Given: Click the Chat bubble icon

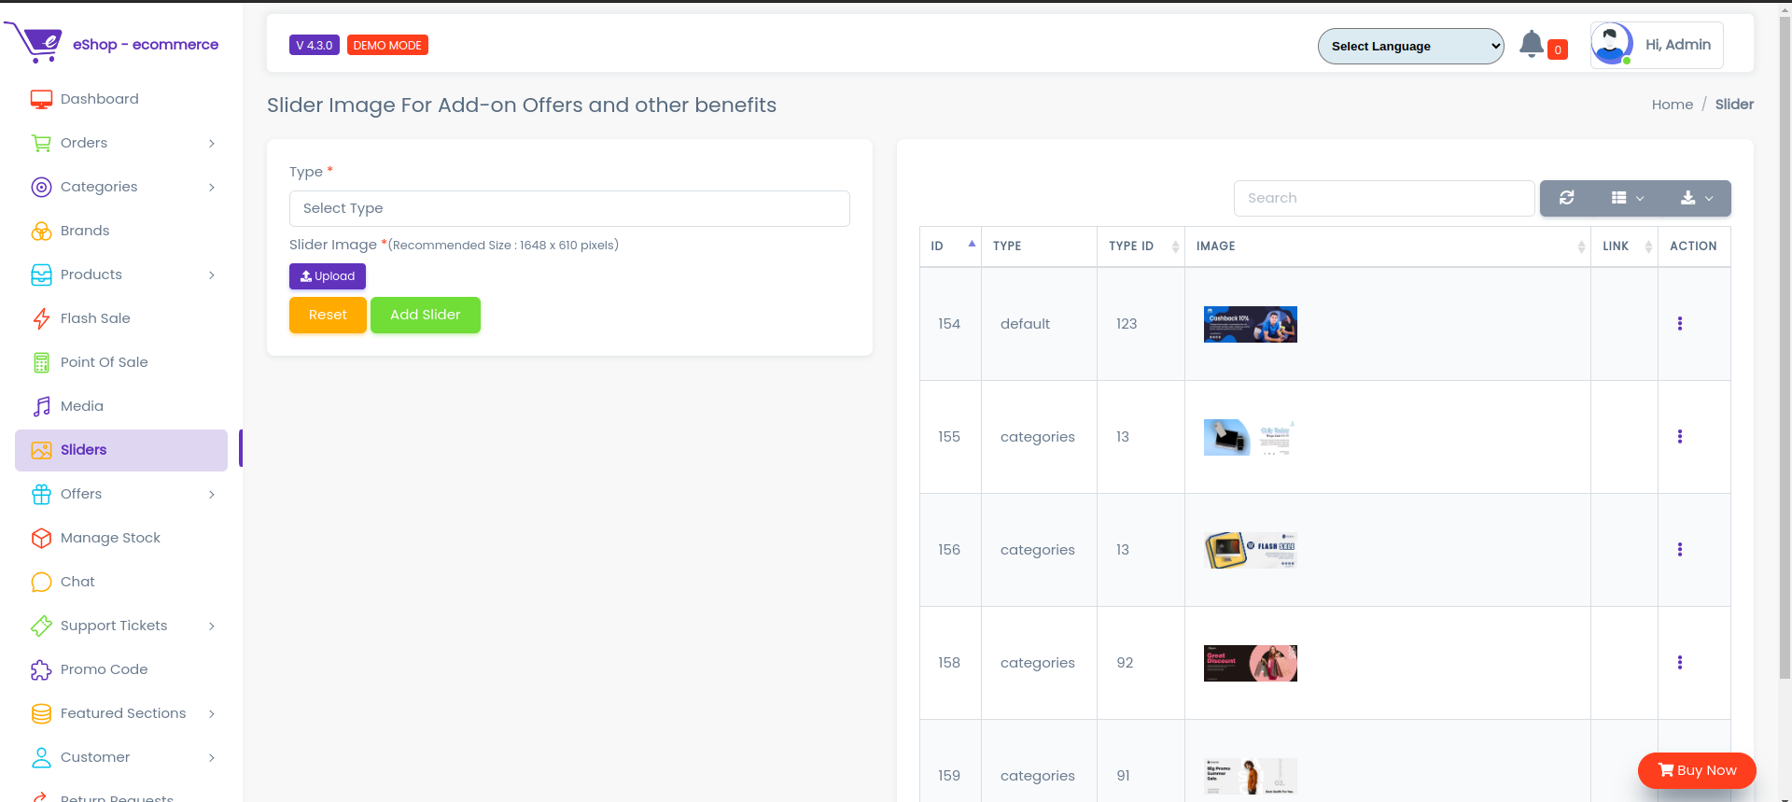Looking at the screenshot, I should point(41,582).
